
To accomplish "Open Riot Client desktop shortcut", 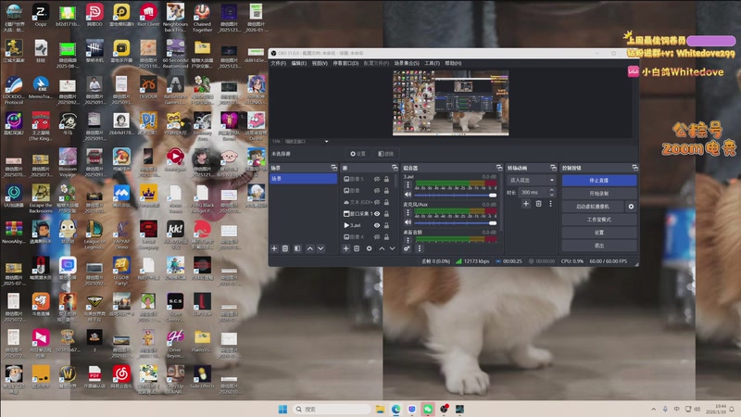I will click(x=148, y=15).
